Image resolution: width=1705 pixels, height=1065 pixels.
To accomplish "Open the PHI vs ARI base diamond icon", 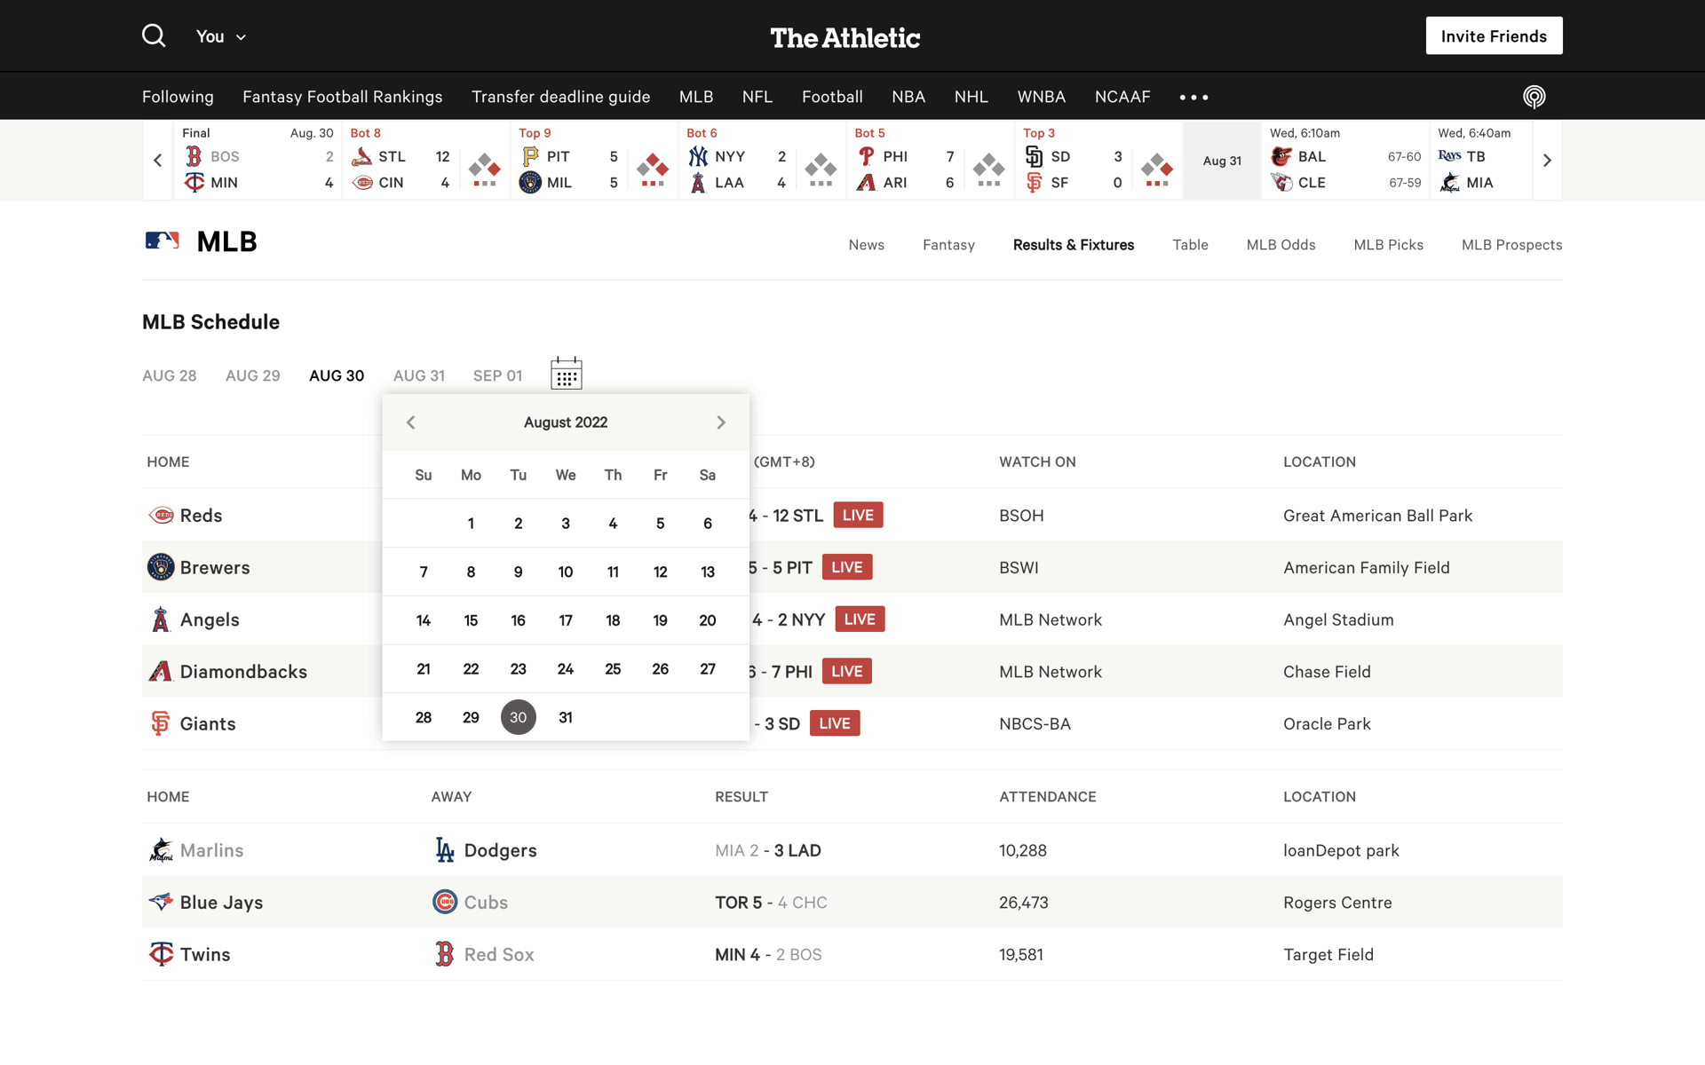I will point(988,169).
